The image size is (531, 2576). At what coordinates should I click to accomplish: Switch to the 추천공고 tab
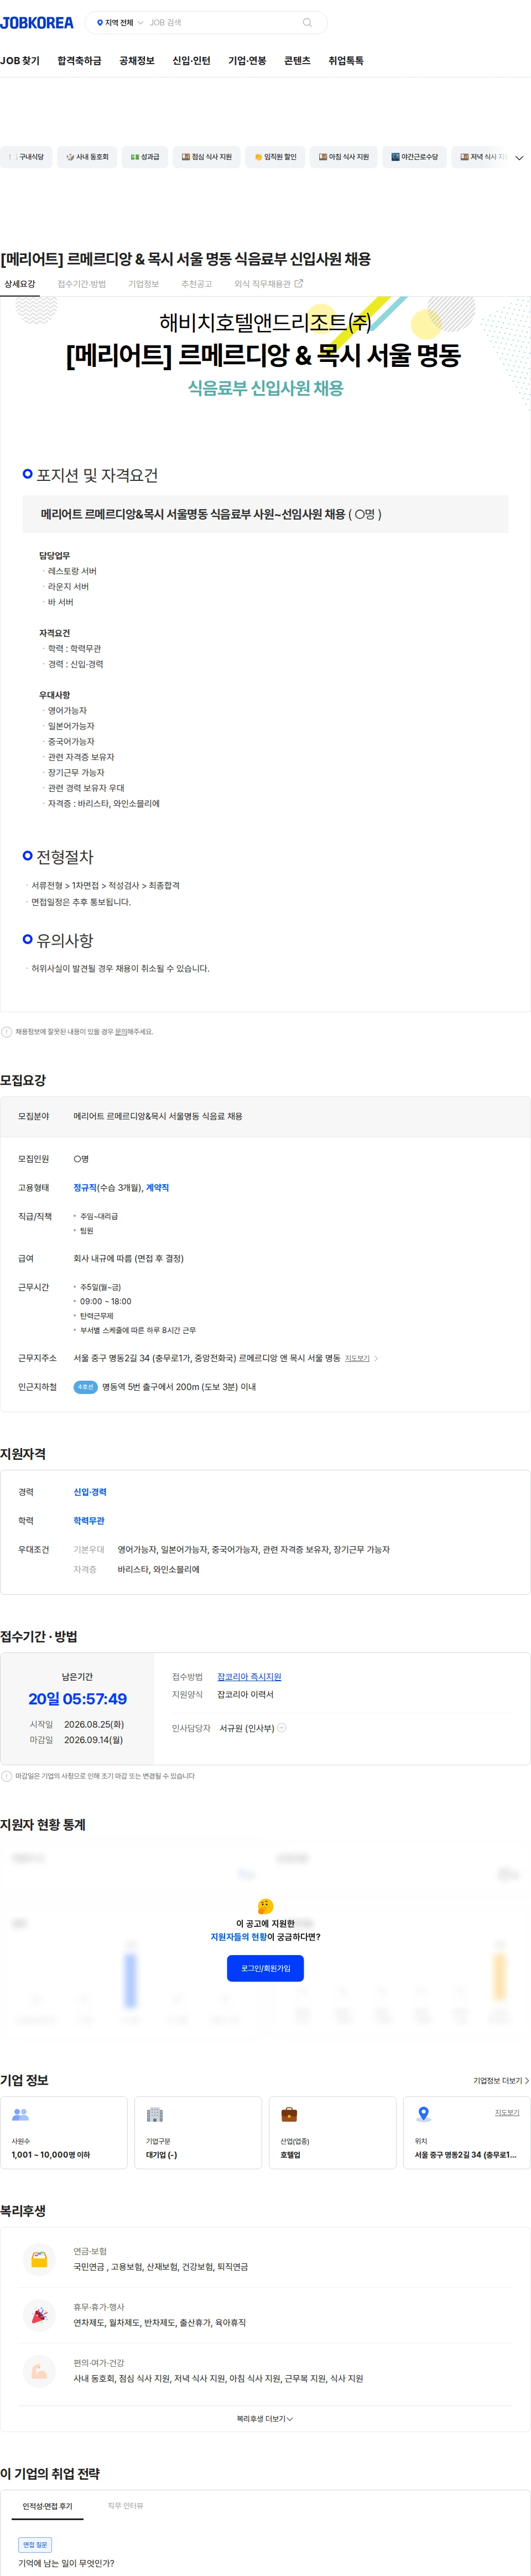pos(196,284)
